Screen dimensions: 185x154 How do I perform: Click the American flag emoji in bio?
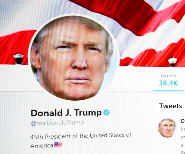click(x=58, y=145)
